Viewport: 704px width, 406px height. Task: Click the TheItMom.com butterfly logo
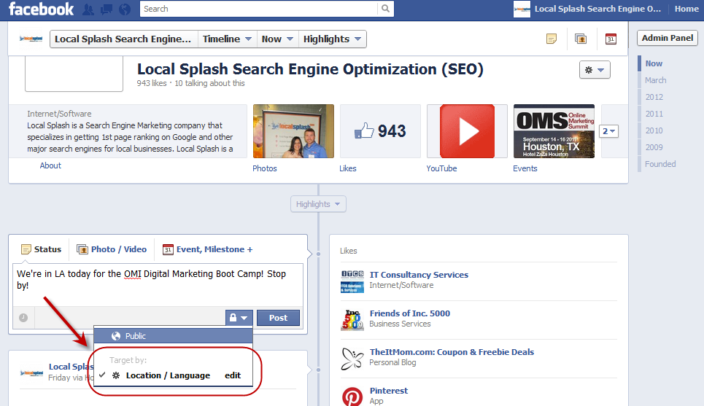point(352,359)
